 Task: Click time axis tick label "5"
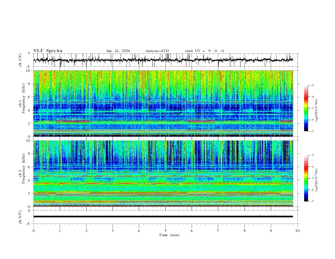click(x=165, y=231)
